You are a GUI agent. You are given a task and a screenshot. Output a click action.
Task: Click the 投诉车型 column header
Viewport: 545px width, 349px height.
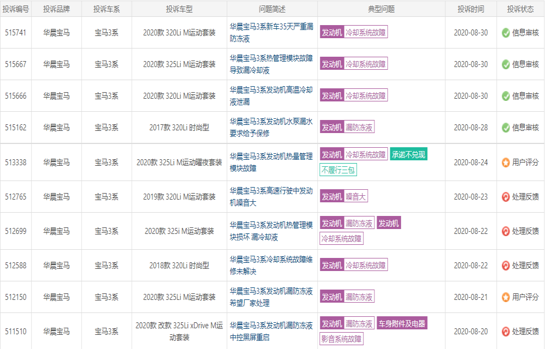[179, 9]
